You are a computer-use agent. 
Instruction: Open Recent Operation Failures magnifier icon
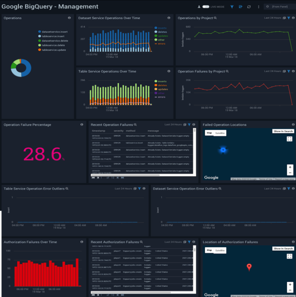click(135, 125)
